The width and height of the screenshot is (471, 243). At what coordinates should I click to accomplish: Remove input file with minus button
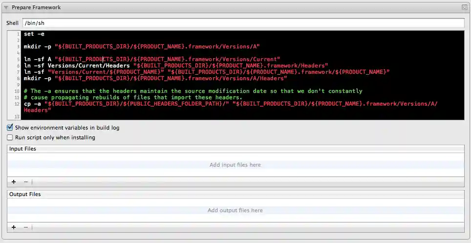(x=26, y=182)
